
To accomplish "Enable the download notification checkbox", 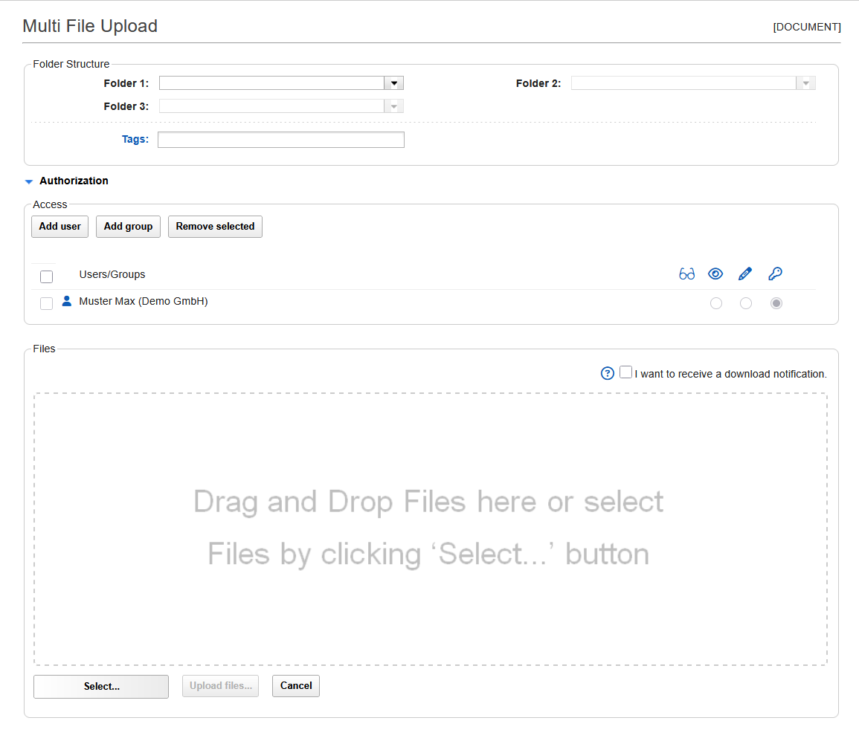I will tap(625, 372).
